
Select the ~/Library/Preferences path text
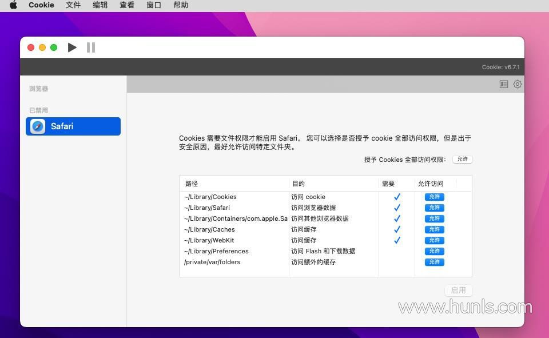pyautogui.click(x=216, y=251)
